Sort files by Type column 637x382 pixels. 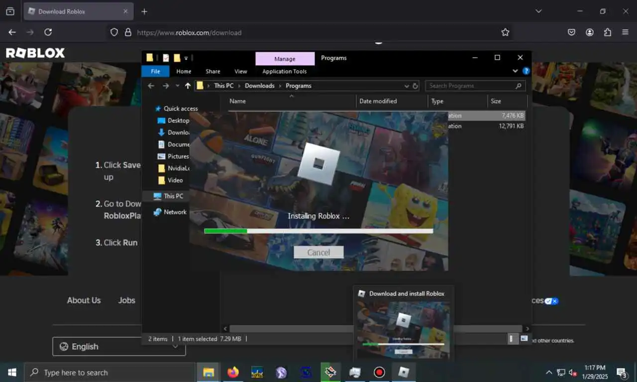coord(457,101)
